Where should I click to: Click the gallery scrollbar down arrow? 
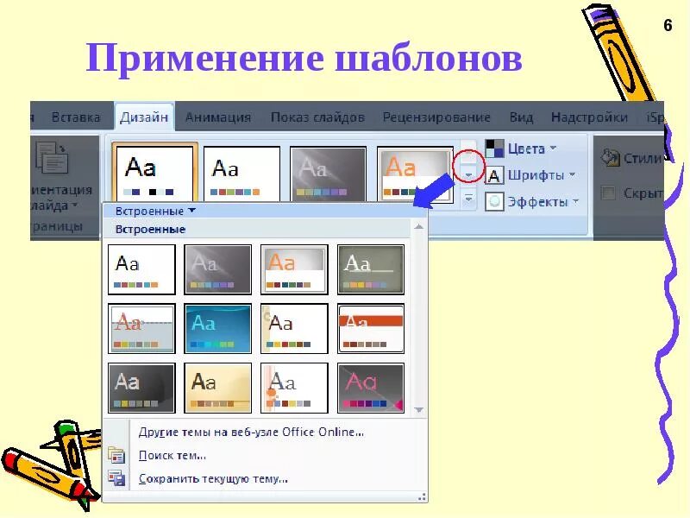(418, 410)
